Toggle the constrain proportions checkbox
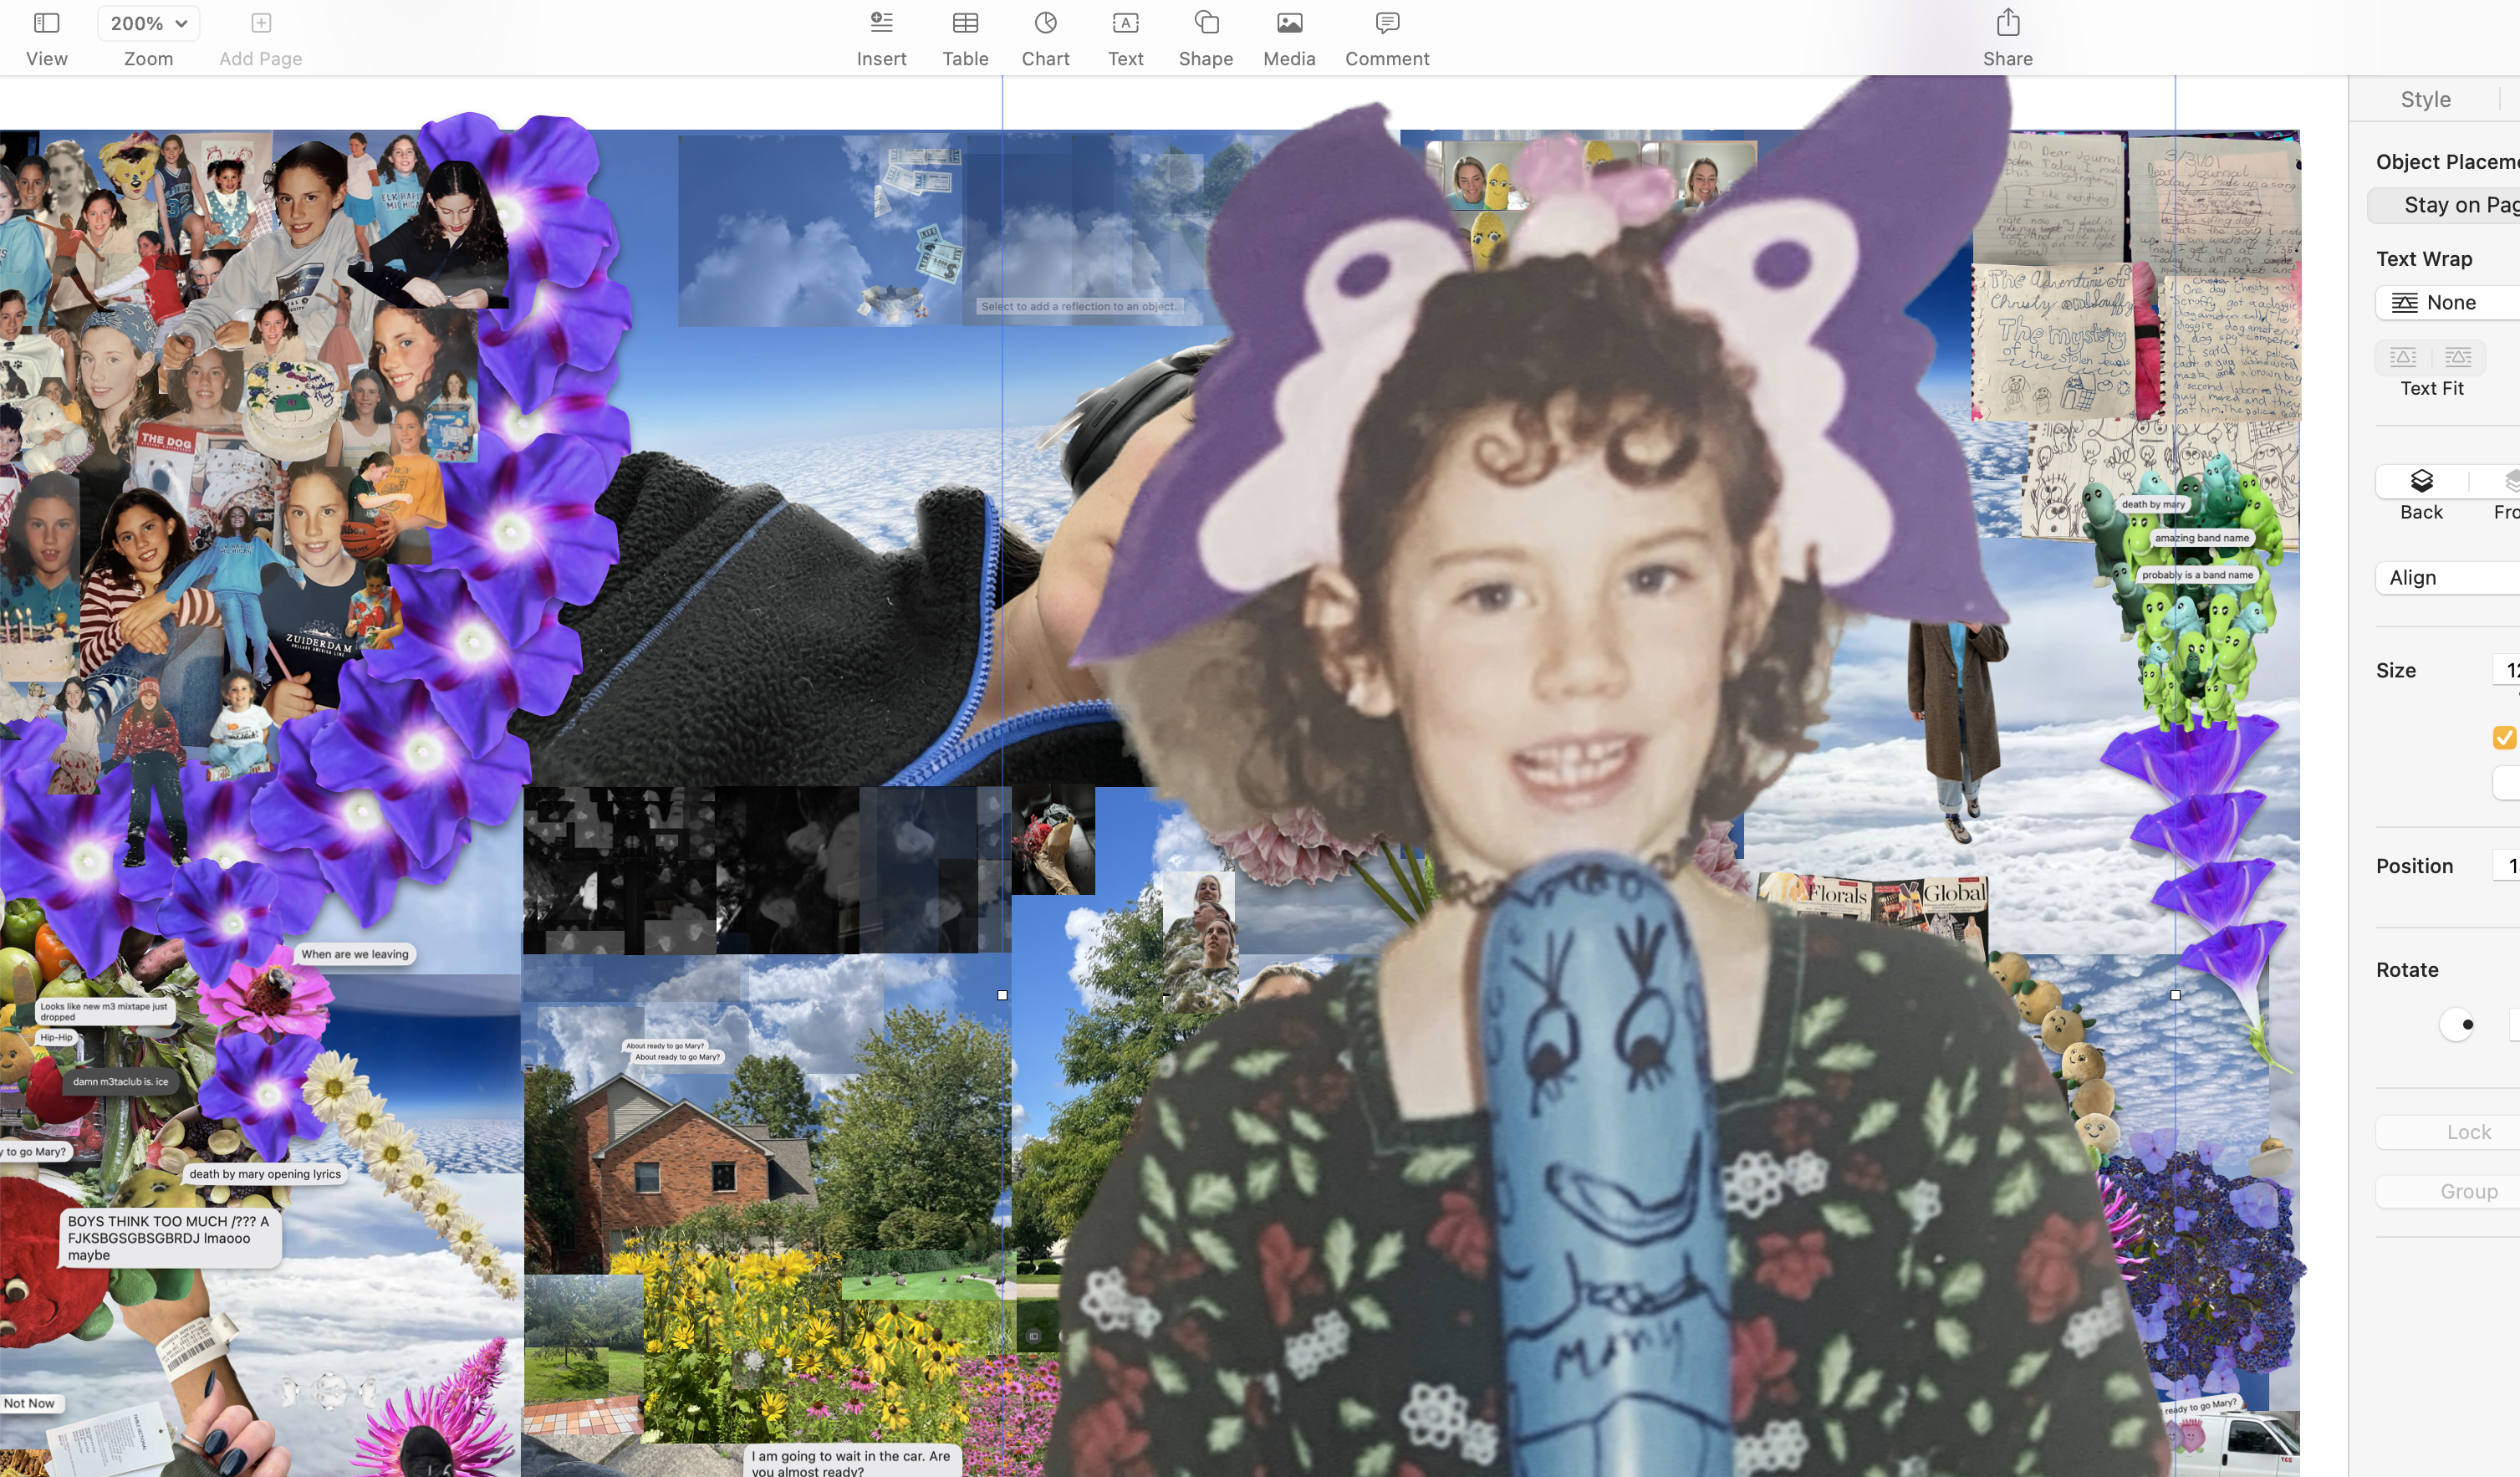The image size is (2520, 1477). pyautogui.click(x=2504, y=737)
